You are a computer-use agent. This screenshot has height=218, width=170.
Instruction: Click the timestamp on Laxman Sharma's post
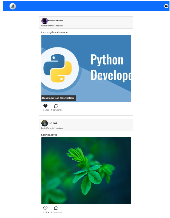coord(52,26)
